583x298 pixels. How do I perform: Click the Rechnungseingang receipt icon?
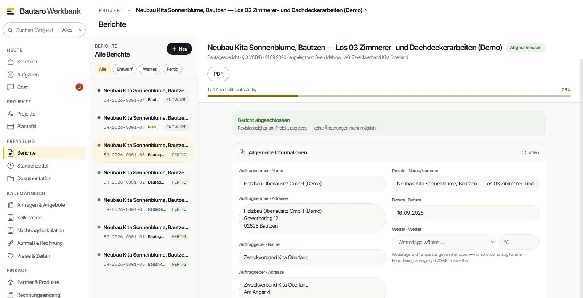pyautogui.click(x=11, y=295)
